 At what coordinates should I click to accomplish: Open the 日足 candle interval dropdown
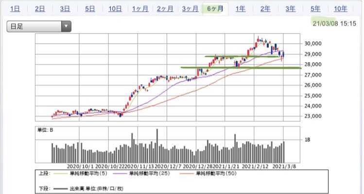[39, 26]
